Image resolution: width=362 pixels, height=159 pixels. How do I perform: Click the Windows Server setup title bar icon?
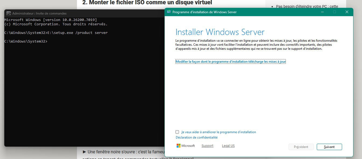coord(169,12)
